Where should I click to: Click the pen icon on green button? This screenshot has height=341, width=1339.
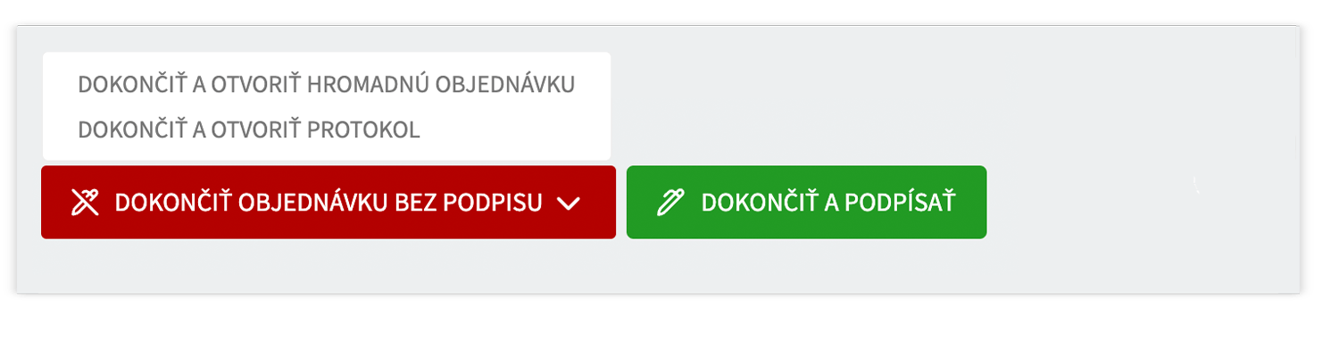pyautogui.click(x=669, y=203)
